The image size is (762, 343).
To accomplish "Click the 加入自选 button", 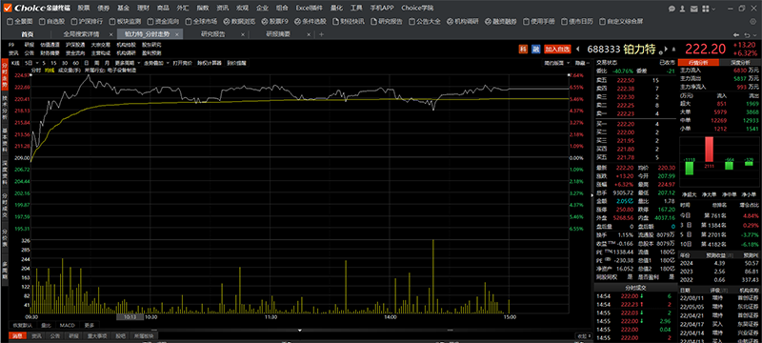I will pos(557,50).
